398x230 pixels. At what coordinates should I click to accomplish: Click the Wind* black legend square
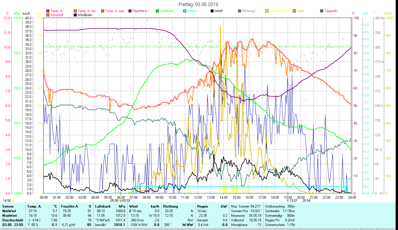click(212, 11)
